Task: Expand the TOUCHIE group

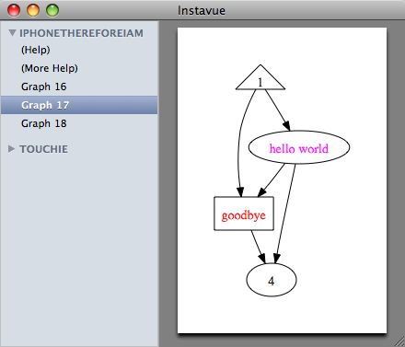Action: 12,149
